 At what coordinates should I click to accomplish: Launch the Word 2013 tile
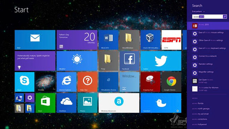[x=108, y=40]
